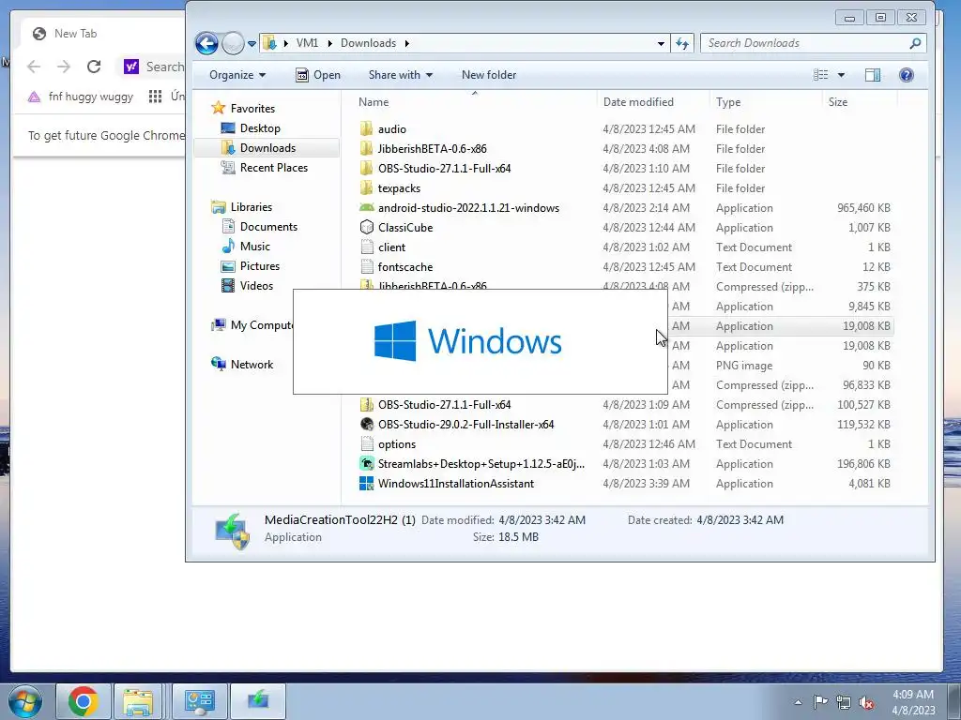Select the client text document icon
The width and height of the screenshot is (961, 720).
(x=367, y=247)
